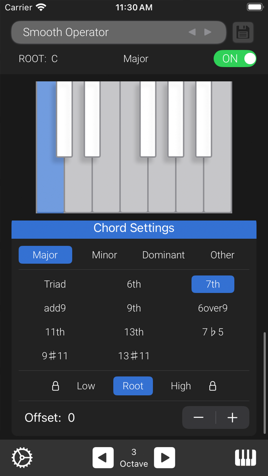
Task: Select the Low voicing option
Action: (x=86, y=386)
